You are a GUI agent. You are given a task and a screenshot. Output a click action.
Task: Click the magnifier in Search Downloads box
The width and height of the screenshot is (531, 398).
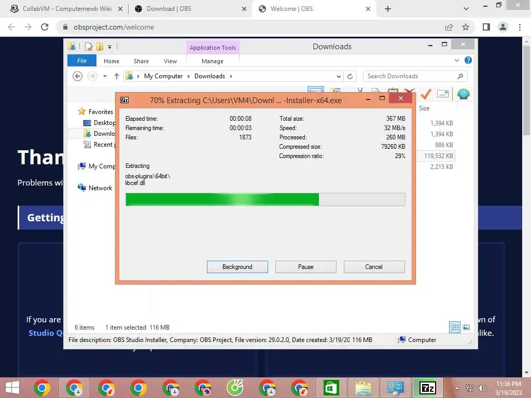[x=460, y=76]
